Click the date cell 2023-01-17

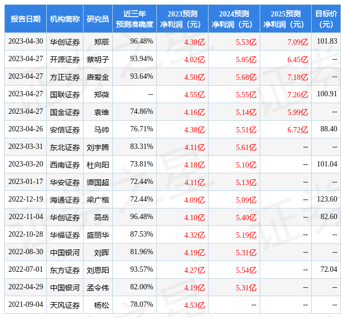tap(26, 181)
